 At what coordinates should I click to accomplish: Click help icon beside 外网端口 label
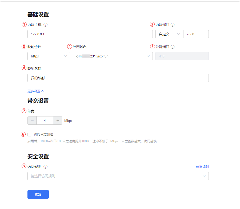[x=173, y=47]
